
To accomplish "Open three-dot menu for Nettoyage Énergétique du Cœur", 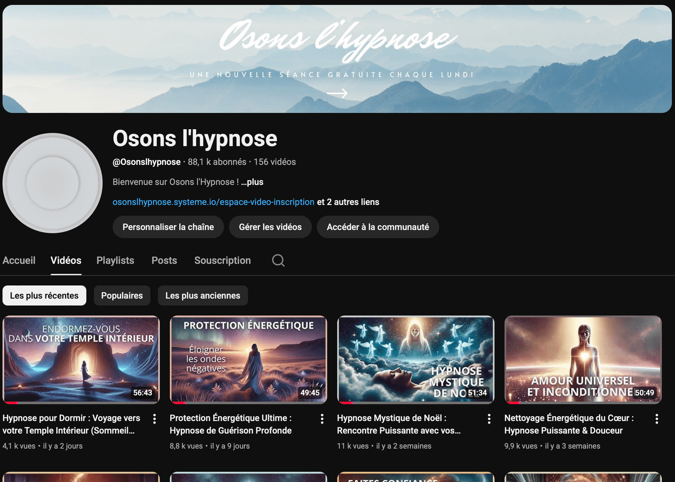I will 657,419.
